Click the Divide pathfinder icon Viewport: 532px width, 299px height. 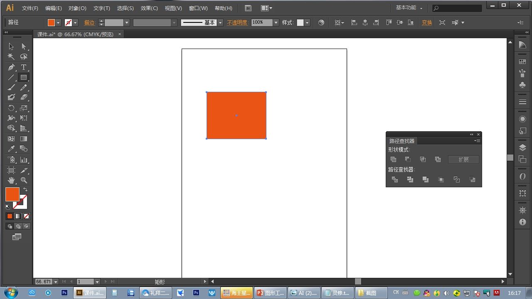click(395, 179)
